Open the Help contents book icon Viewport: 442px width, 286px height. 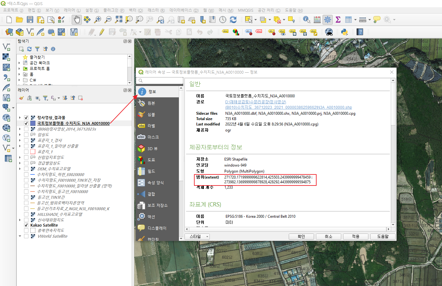pyautogui.click(x=360, y=32)
